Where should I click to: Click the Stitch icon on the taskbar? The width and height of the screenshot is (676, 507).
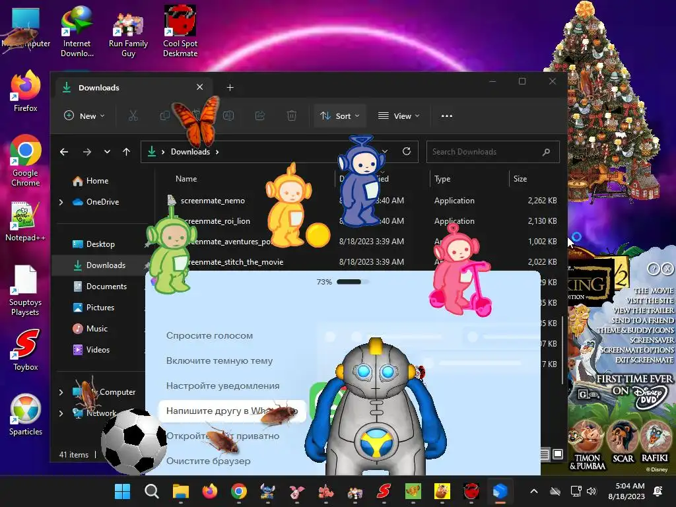click(x=268, y=491)
